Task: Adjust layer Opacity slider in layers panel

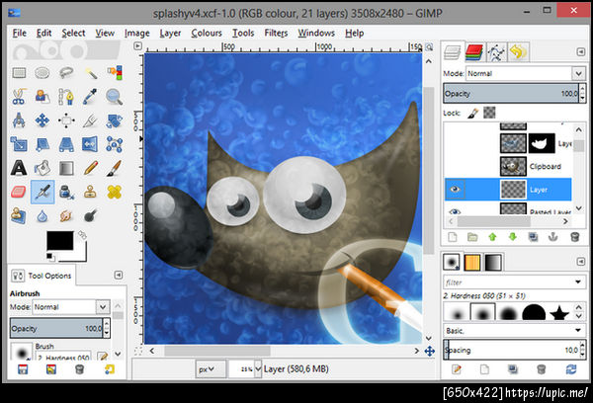Action: 511,94
